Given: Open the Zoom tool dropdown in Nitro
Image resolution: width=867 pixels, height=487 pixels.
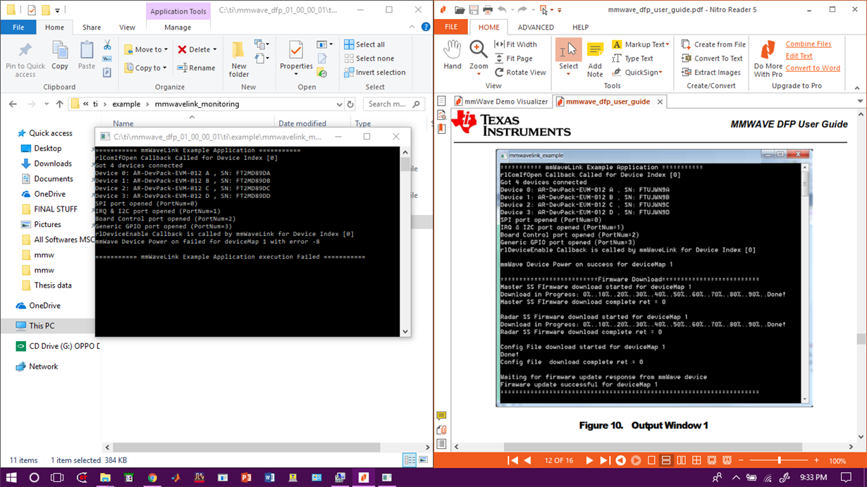Looking at the screenshot, I should click(479, 73).
